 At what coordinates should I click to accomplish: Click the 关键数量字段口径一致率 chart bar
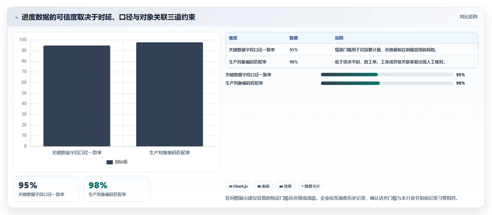(x=77, y=96)
